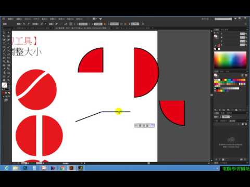
Task: Click the None mode button below fill
Action: coord(9,93)
